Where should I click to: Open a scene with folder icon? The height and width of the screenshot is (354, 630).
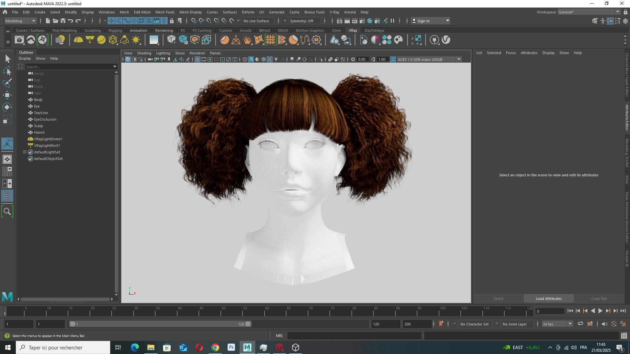point(55,21)
